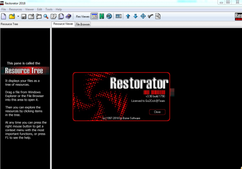Click the Save floppy disk icon
242x169 pixels.
[24, 16]
